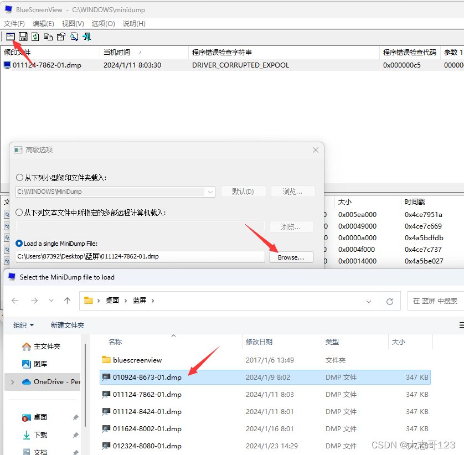Open the 选项(O) menu

tap(104, 24)
